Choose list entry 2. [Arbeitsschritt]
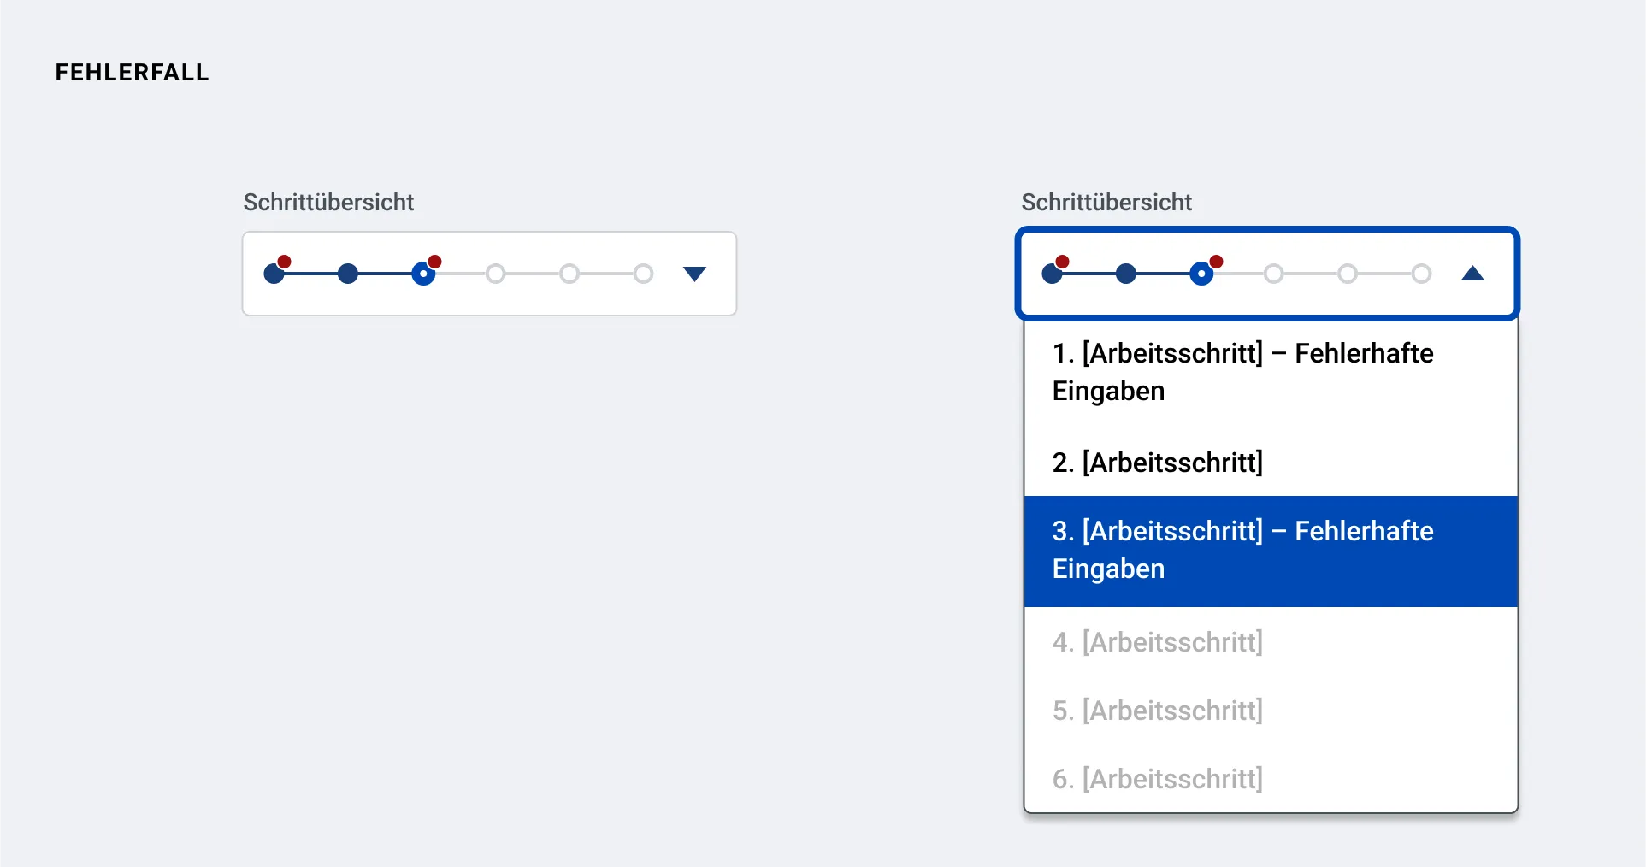The height and width of the screenshot is (867, 1646). pos(1271,463)
